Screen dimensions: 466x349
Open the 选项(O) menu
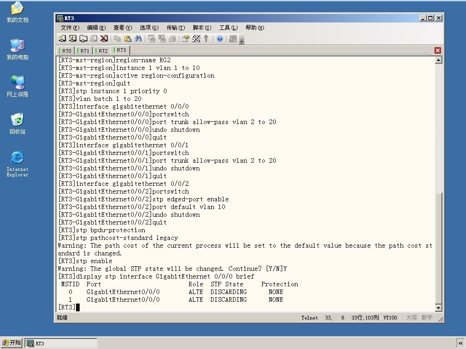149,28
